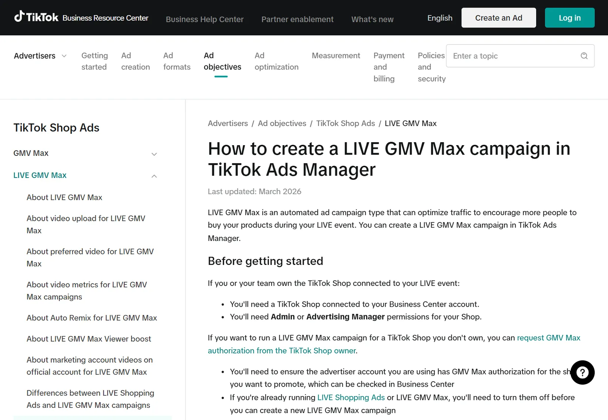Select the Ad objectives tab

(222, 61)
